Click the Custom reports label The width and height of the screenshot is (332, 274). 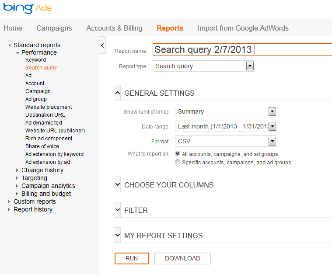point(35,201)
